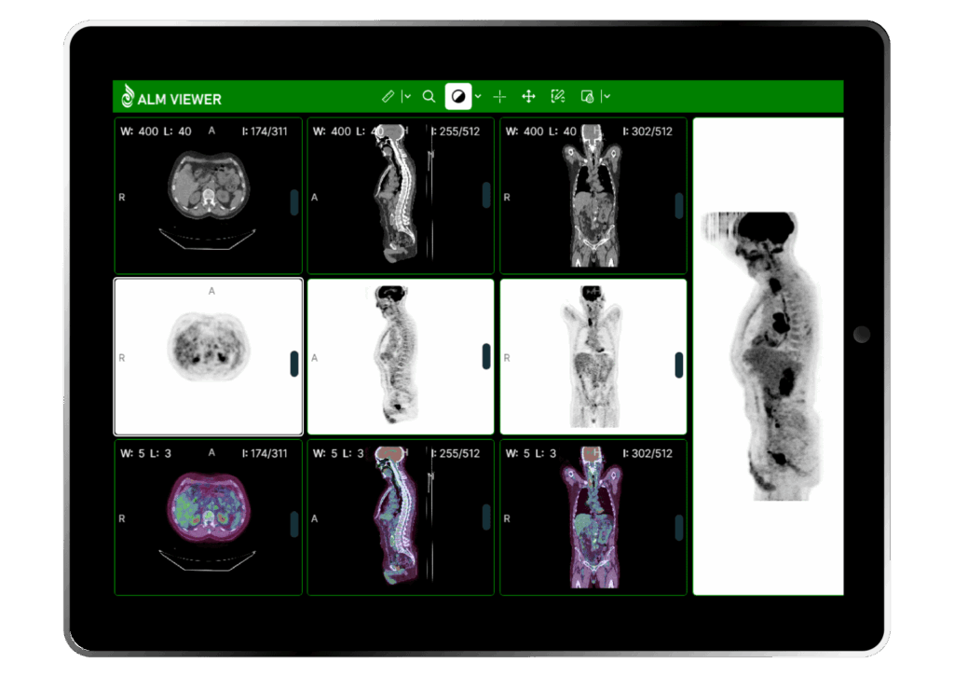Click the large MIP projection view
954x676 pixels.
[768, 356]
